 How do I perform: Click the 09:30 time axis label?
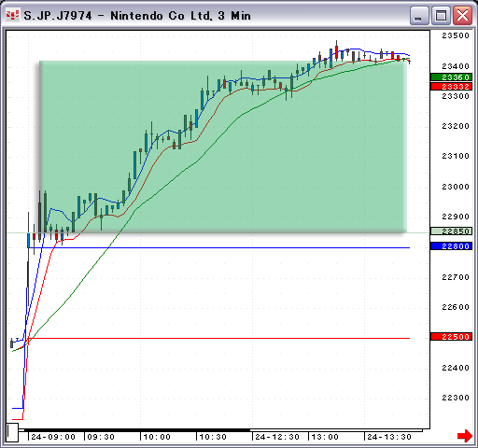point(101,437)
